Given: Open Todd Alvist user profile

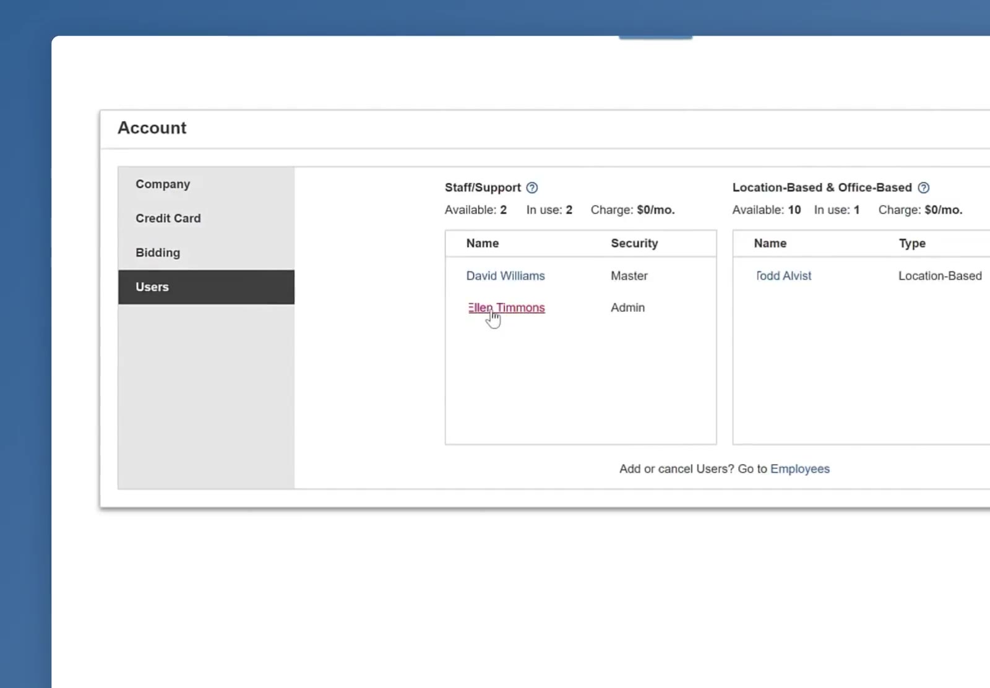Looking at the screenshot, I should 783,276.
